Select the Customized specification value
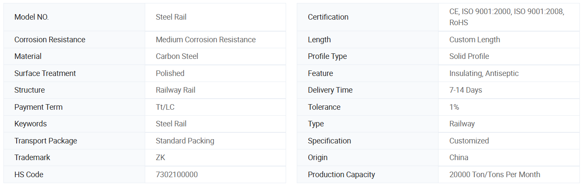The height and width of the screenshot is (187, 582). click(x=469, y=141)
